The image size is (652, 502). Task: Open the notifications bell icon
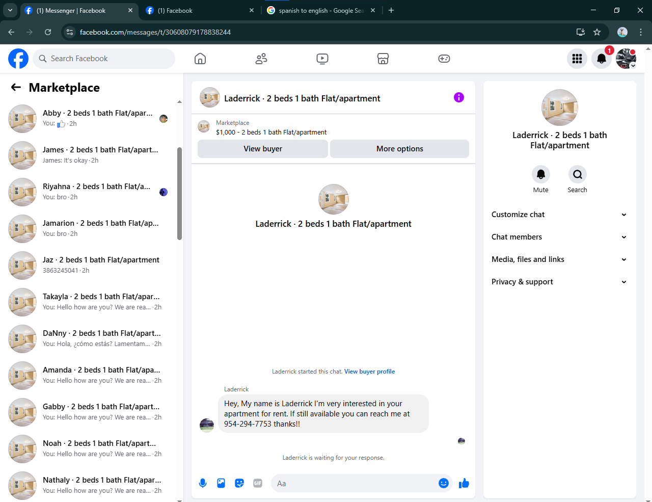click(x=602, y=59)
